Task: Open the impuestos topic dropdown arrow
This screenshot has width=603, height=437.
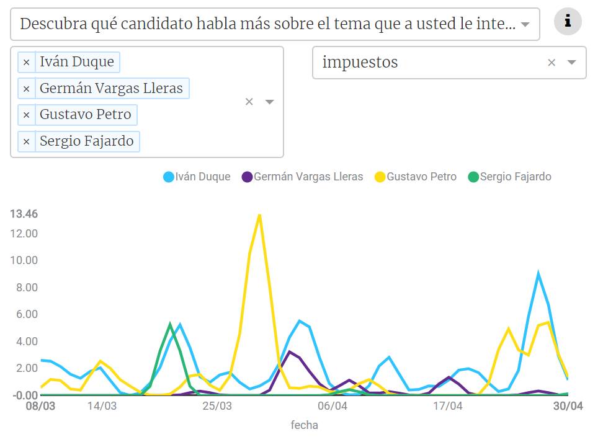Action: [x=572, y=62]
